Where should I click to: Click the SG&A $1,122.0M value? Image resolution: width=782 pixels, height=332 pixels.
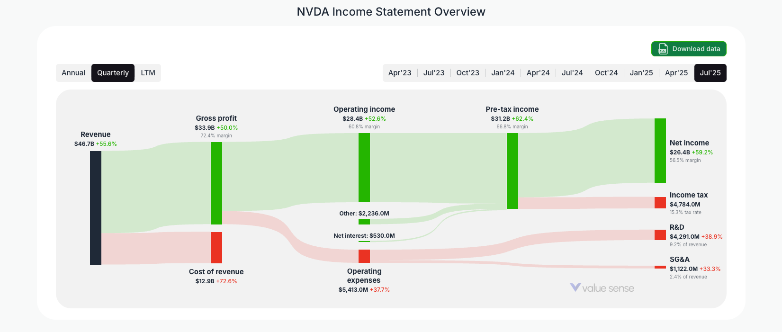point(683,269)
